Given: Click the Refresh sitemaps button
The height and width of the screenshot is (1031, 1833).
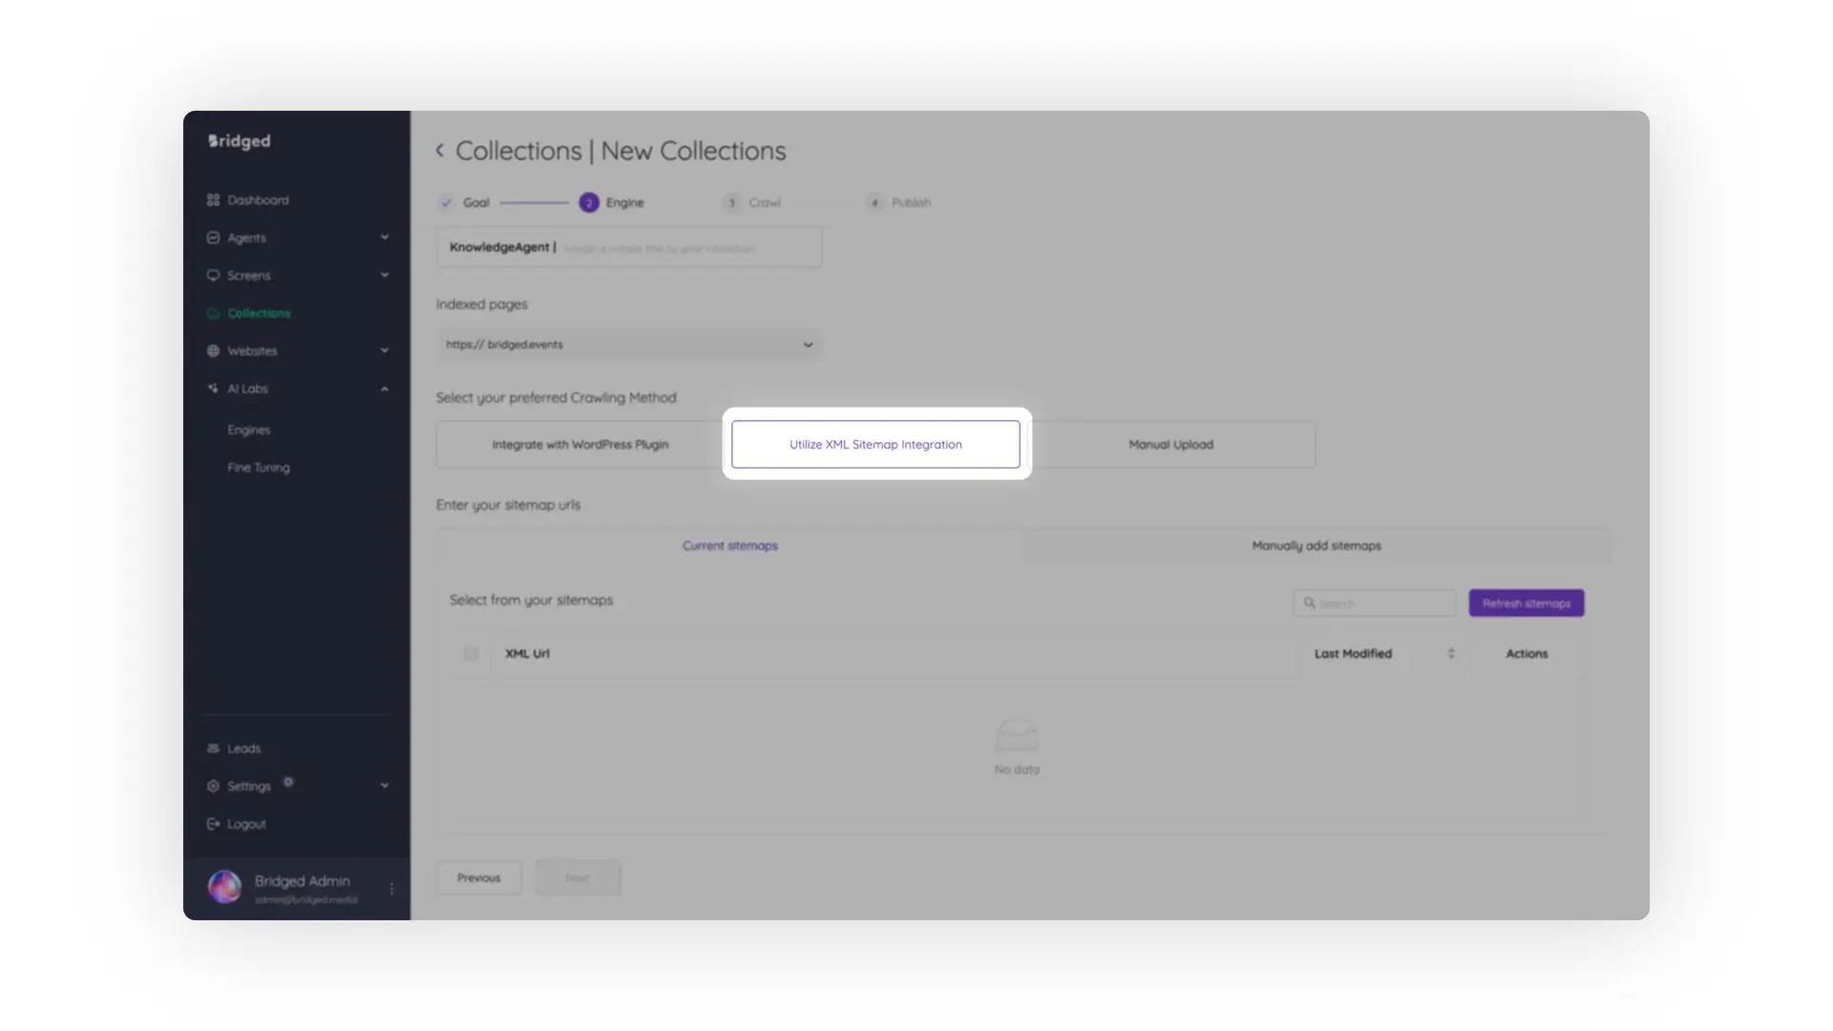Looking at the screenshot, I should click(1526, 602).
